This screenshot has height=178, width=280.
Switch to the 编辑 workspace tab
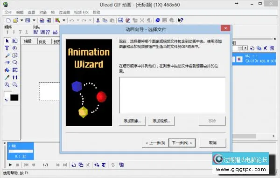click(28, 41)
